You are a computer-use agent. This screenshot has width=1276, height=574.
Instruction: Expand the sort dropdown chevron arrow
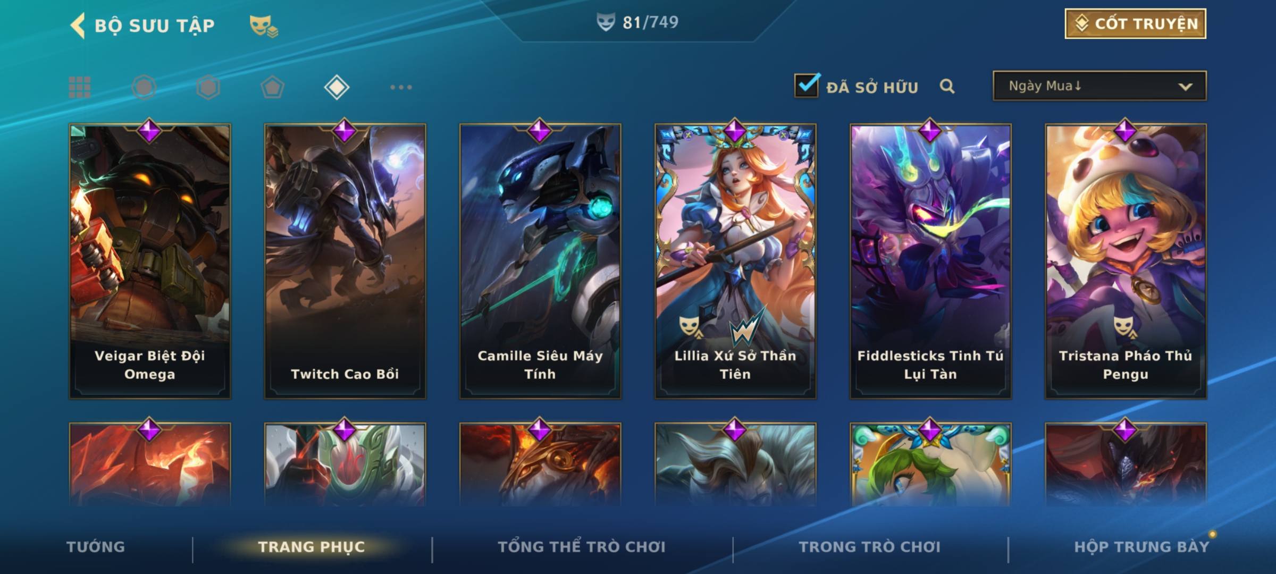[x=1185, y=87]
